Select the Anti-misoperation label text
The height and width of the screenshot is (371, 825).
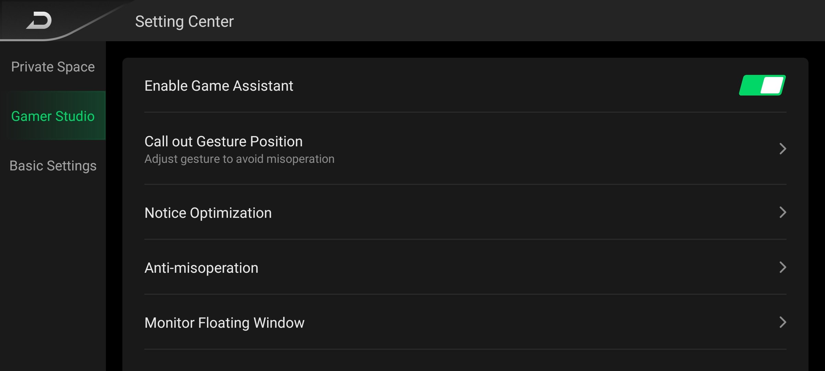(x=201, y=268)
